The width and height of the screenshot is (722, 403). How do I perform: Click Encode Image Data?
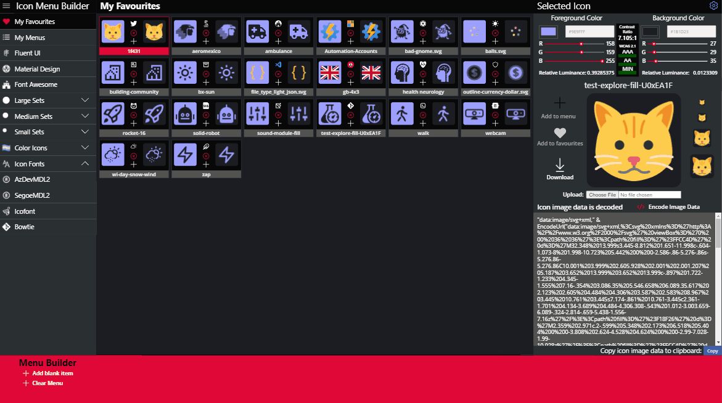click(668, 207)
